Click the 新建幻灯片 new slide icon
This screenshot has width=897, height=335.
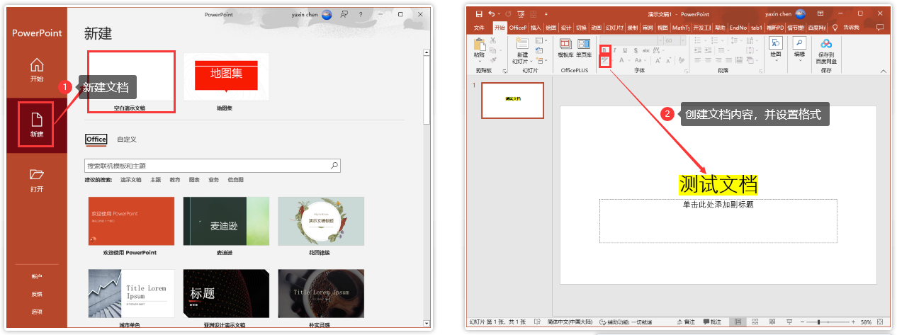click(522, 44)
